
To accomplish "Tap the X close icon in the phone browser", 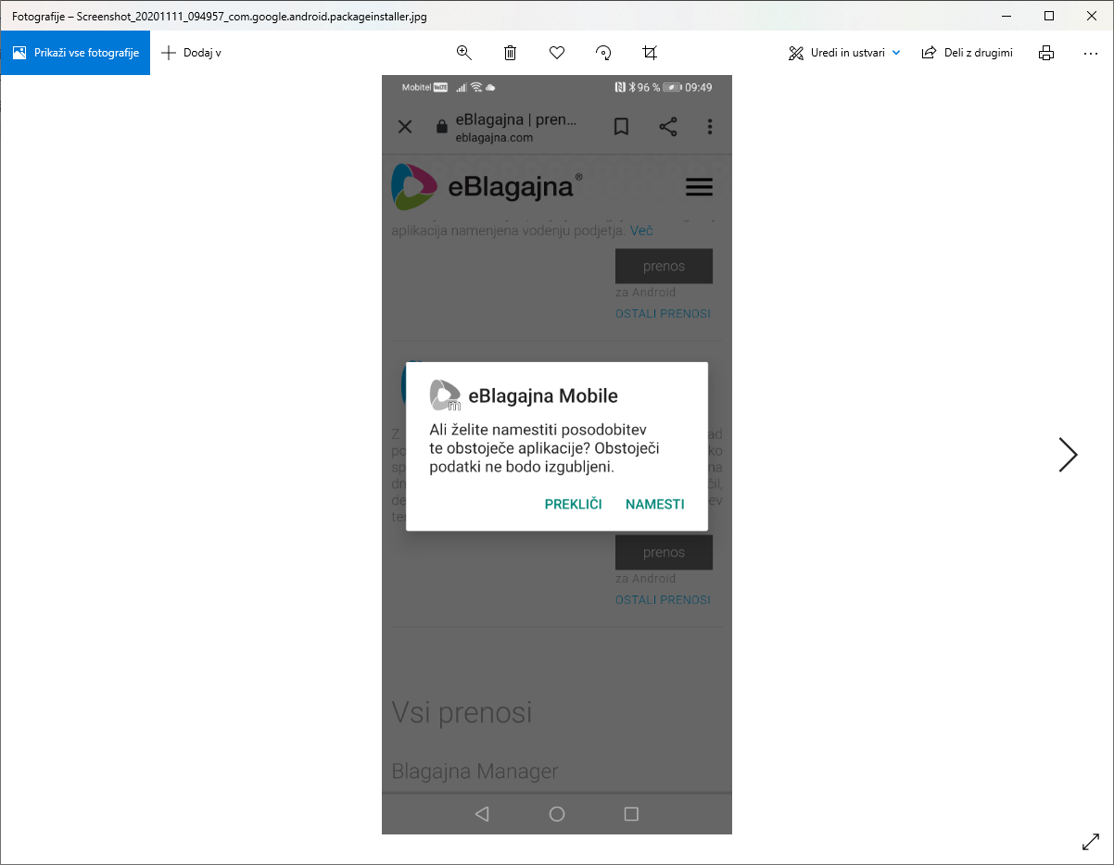I will [405, 127].
